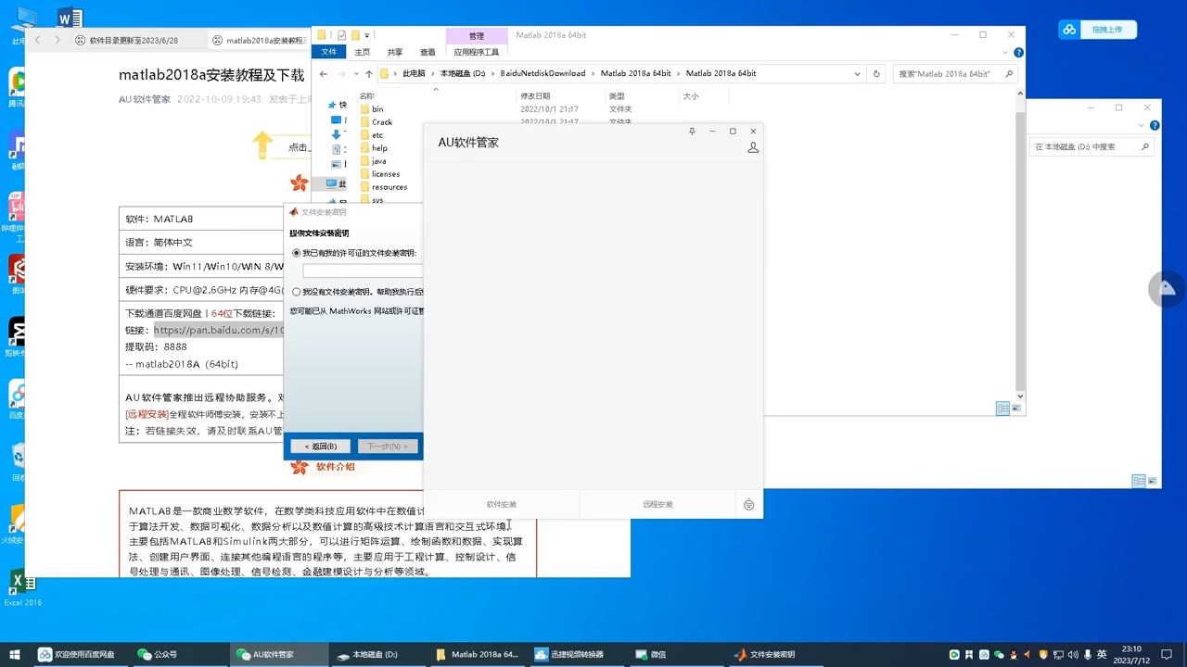Open the 腾讯视频 desktop icon
The height and width of the screenshot is (667, 1187).
(19, 88)
